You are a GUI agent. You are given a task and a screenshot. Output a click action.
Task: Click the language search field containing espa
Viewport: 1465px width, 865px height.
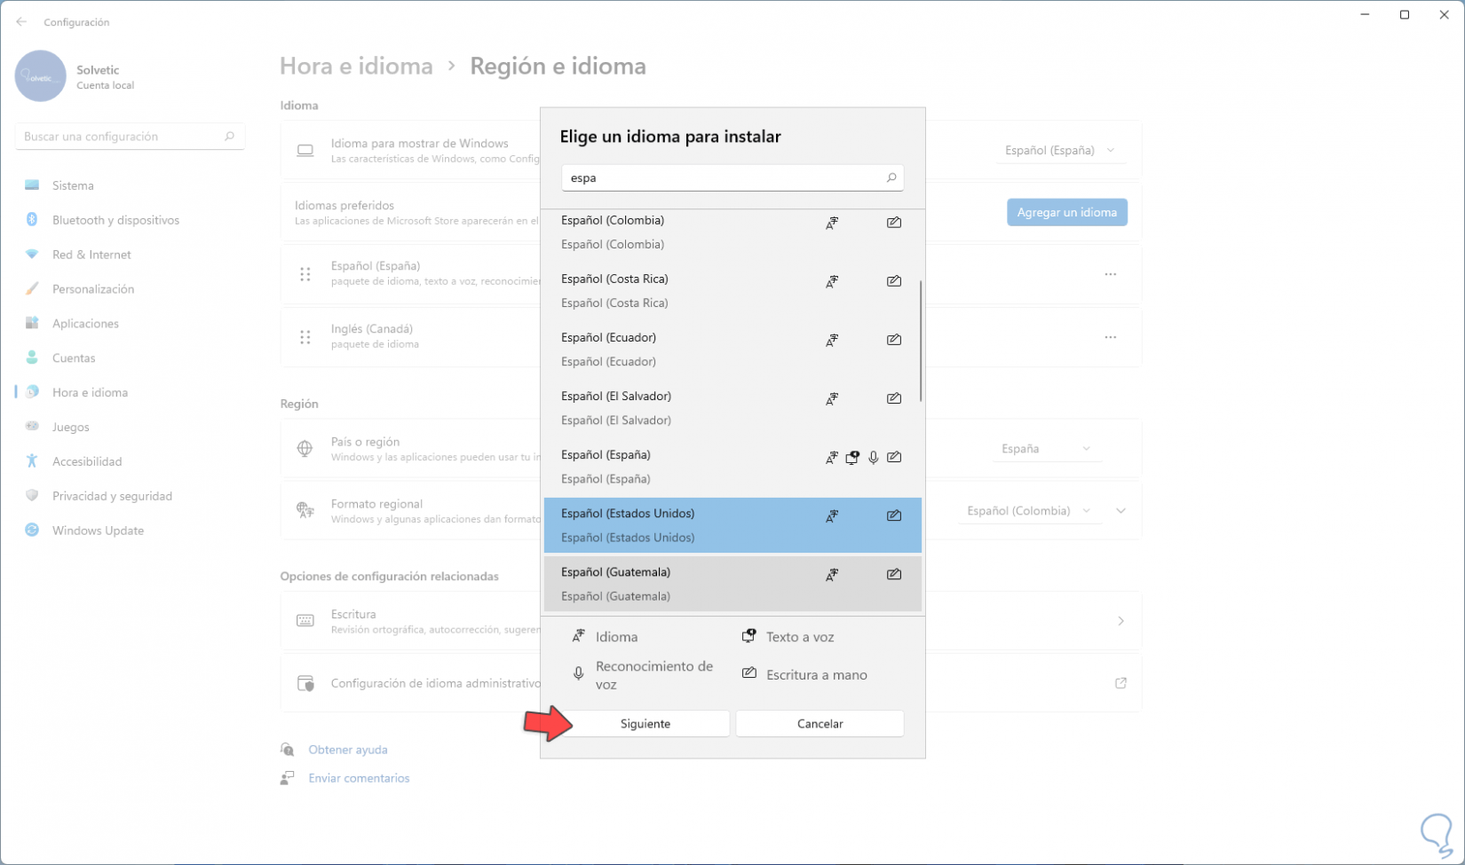point(724,178)
